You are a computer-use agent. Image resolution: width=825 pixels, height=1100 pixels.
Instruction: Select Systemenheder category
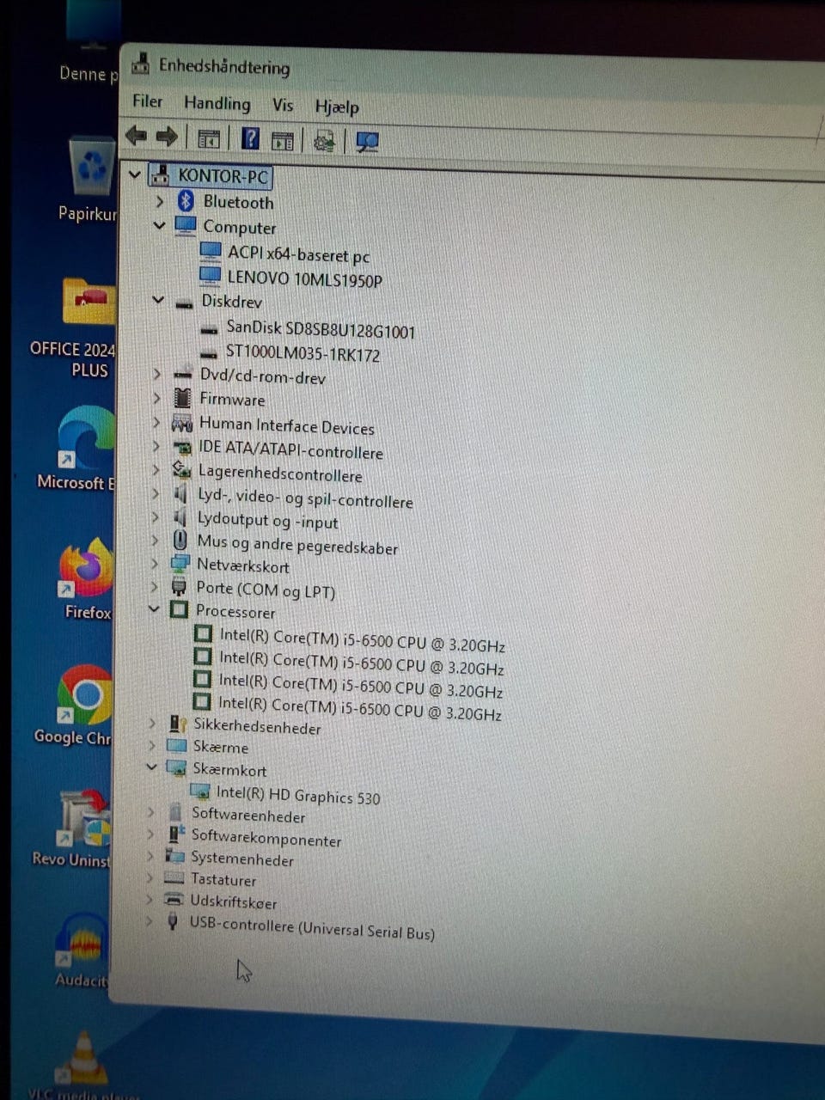coord(241,859)
